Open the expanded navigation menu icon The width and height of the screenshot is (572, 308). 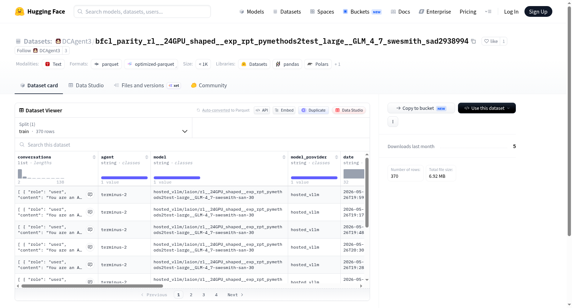(x=488, y=11)
